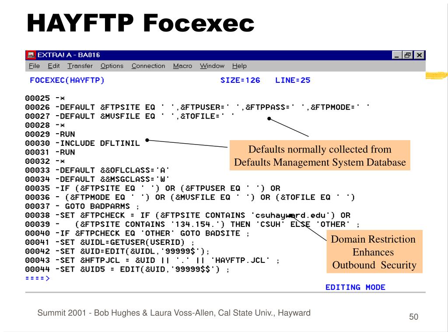The image size is (448, 332).
Task: Select line 00044 -SET &UID5
Action: 127,269
